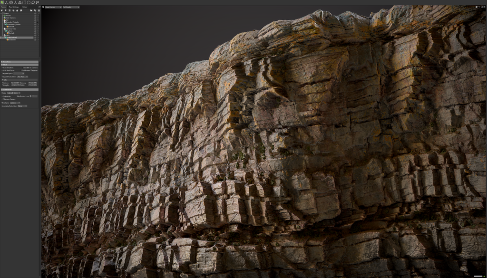Select the Main Camera item in scene tree

tap(10, 18)
